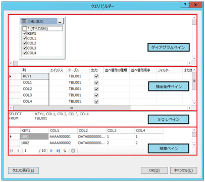Click the row selector arrow beside KEY1 criteria row
The height and width of the screenshot is (182, 205).
tap(11, 76)
